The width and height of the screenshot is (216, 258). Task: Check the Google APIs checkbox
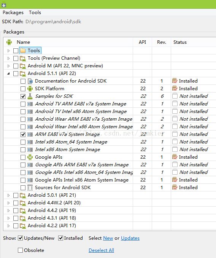tap(23, 157)
